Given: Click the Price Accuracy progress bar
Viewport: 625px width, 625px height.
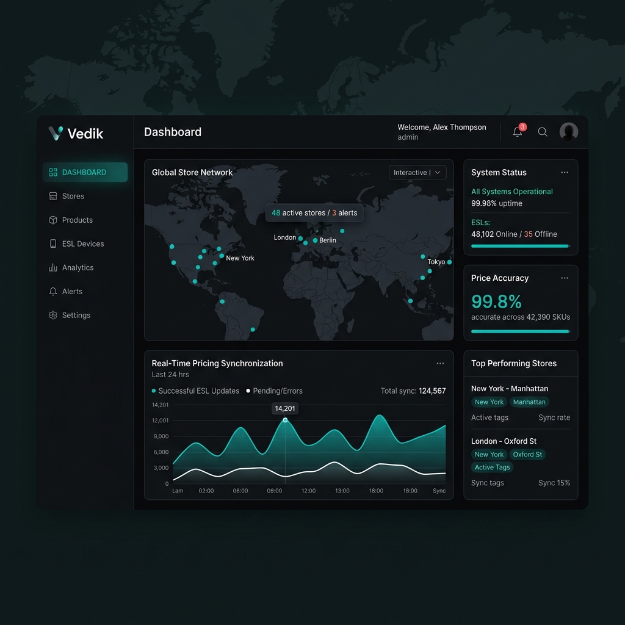Looking at the screenshot, I should click(x=519, y=331).
